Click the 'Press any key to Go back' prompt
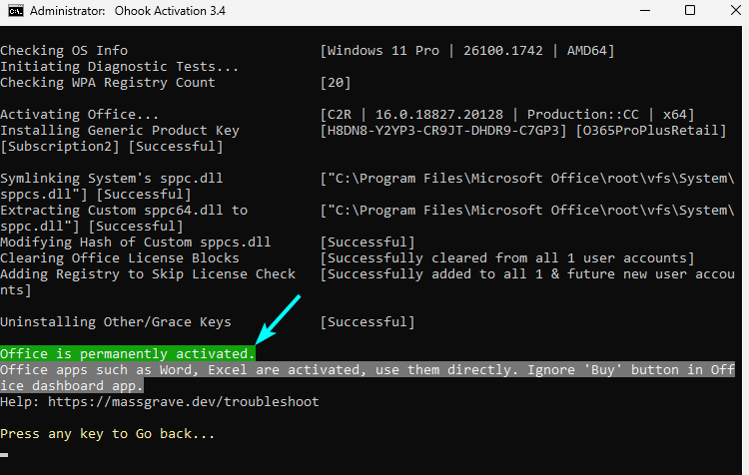This screenshot has height=475, width=749. click(107, 433)
